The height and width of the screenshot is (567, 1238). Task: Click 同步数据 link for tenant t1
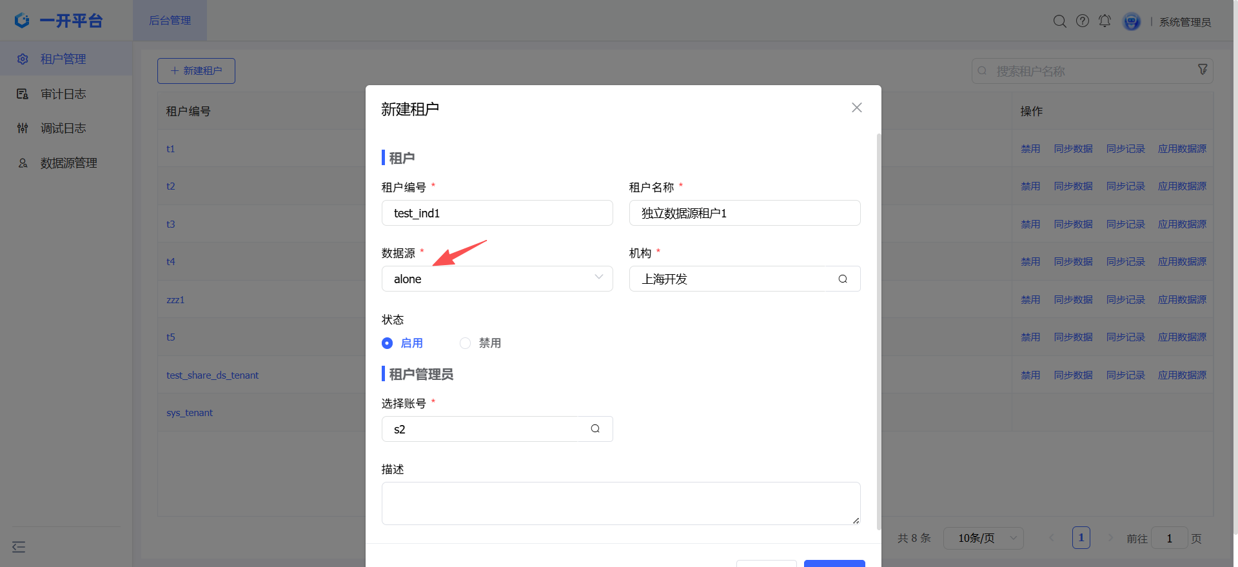(1073, 148)
